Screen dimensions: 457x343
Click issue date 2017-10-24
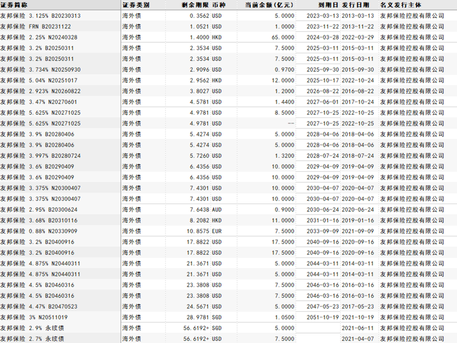pos(358,102)
